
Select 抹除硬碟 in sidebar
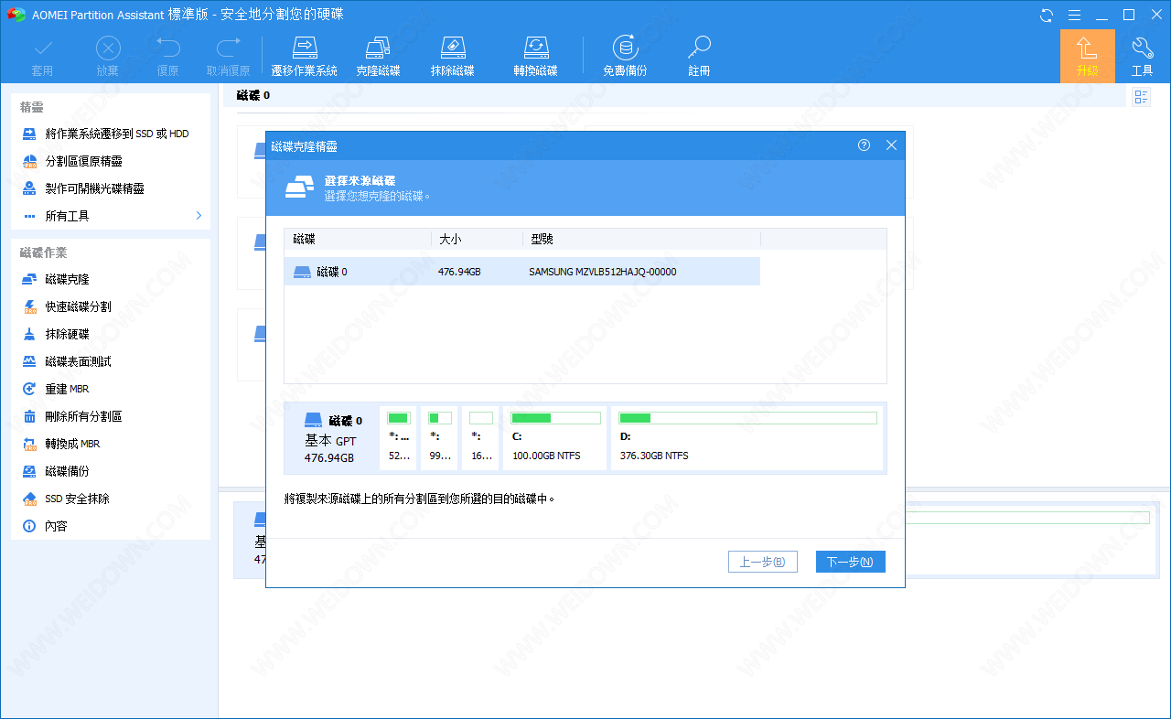pyautogui.click(x=56, y=334)
